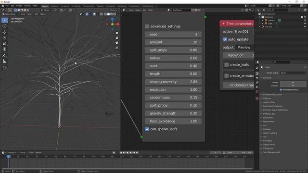Open the File menu

coord(7,6)
